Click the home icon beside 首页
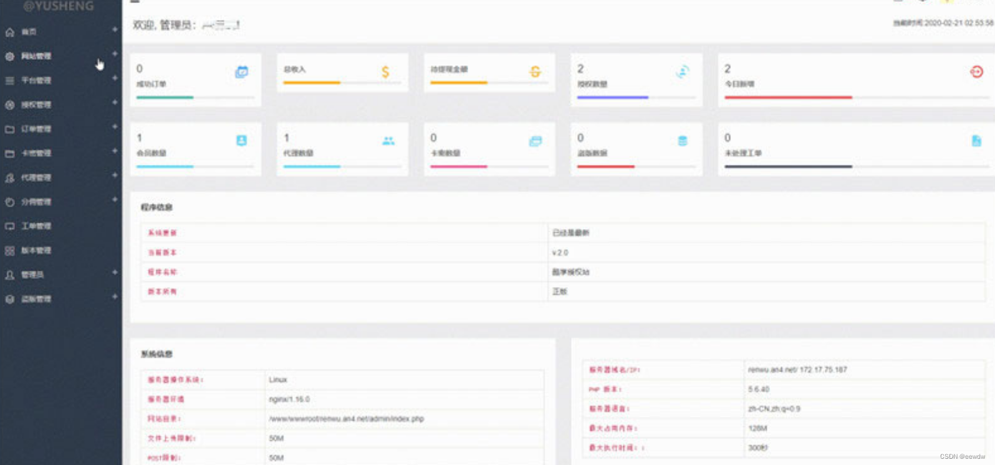 tap(10, 32)
